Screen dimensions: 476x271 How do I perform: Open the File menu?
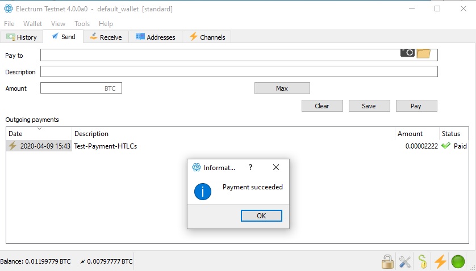pos(9,24)
